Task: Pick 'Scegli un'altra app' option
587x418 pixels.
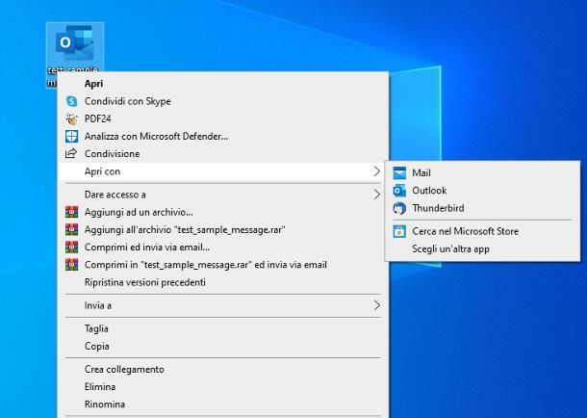Action: coord(450,248)
